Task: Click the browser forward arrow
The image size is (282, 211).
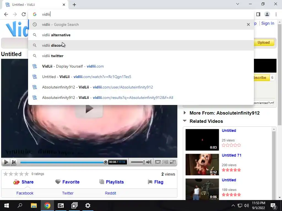Action: coord(15,14)
